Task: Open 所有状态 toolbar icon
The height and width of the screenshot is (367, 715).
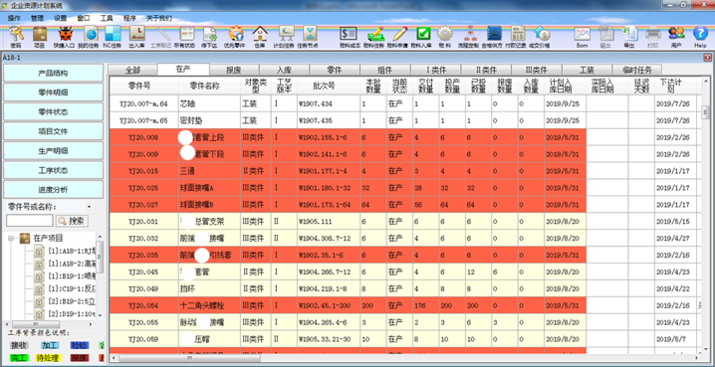Action: [x=184, y=37]
